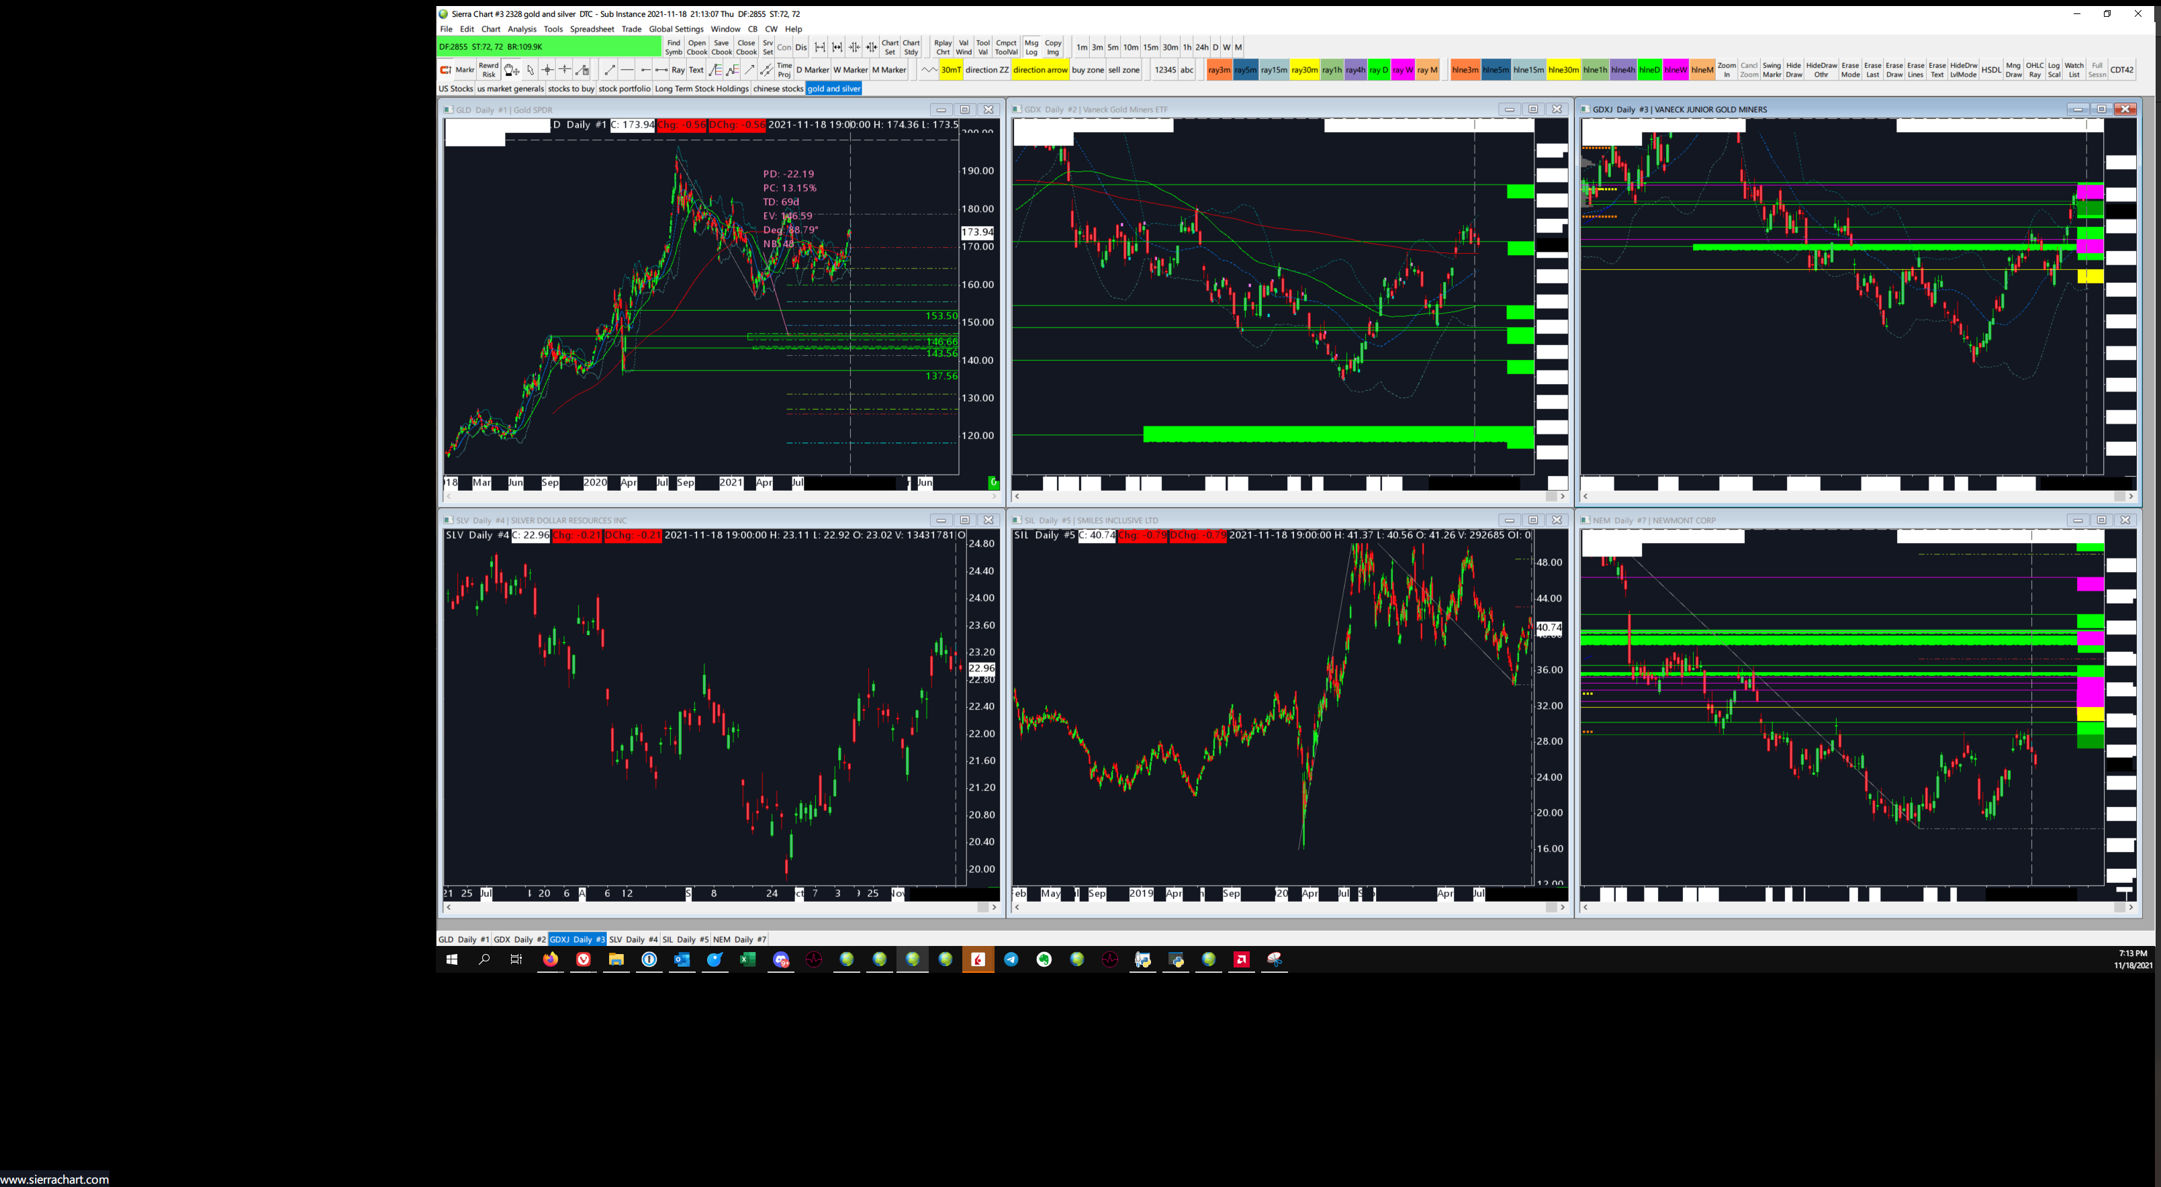Select the arrow pointer tool
This screenshot has height=1187, width=2161.
tap(531, 70)
